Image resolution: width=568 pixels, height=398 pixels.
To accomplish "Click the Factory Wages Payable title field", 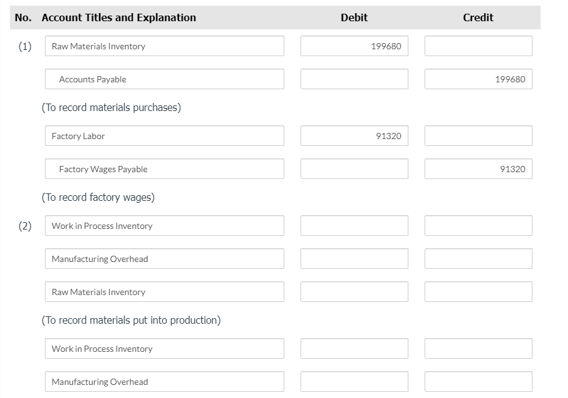I will tap(164, 168).
